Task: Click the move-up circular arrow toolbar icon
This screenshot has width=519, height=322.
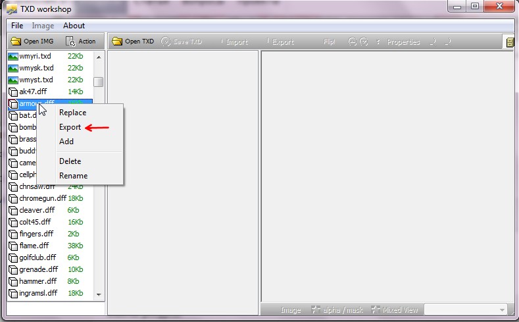Action: pyautogui.click(x=352, y=41)
